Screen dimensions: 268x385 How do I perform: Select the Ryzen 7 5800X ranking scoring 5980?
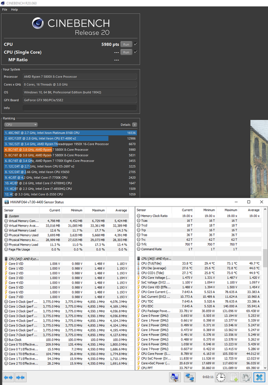click(x=70, y=150)
